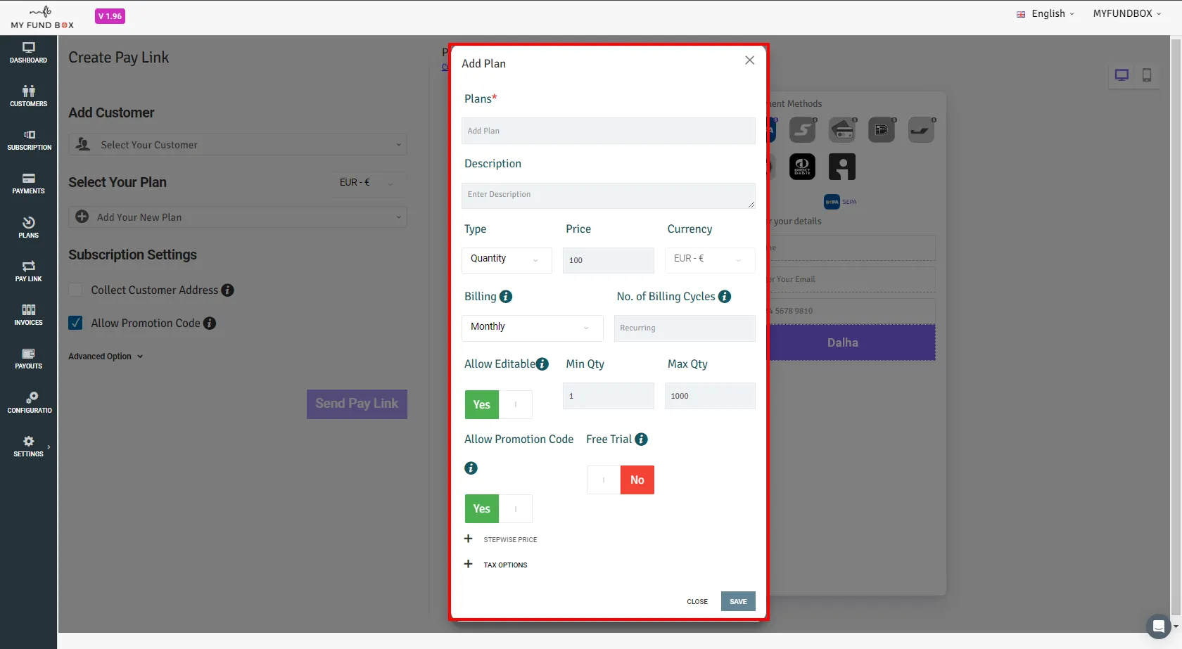Expand Advanced Option section
This screenshot has height=649, width=1182.
(x=106, y=356)
